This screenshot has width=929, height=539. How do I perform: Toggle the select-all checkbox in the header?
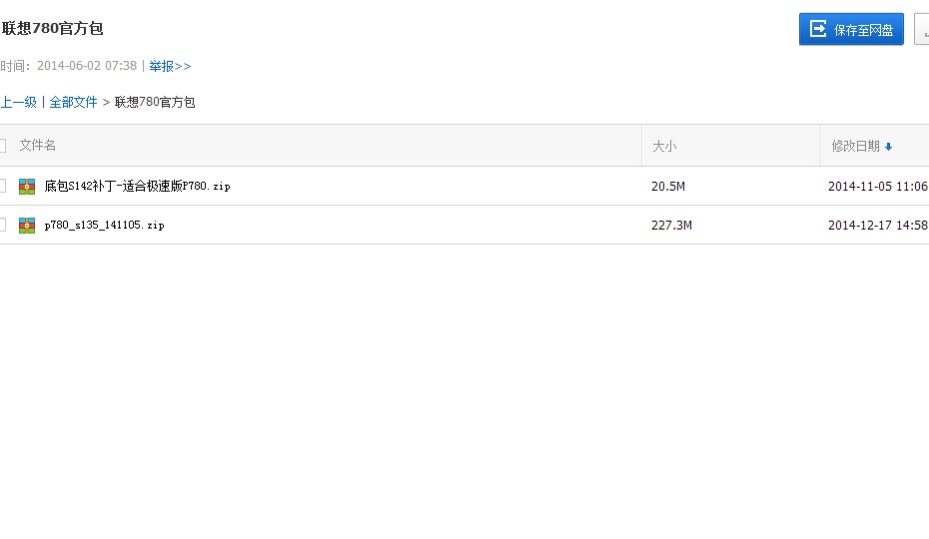pos(2,146)
